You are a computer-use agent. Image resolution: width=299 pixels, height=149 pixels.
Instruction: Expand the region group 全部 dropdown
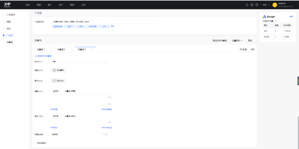click(x=79, y=61)
